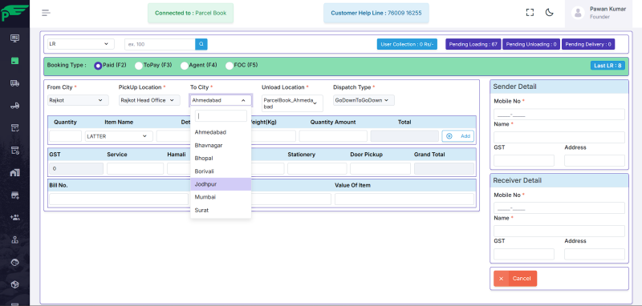Focus Sender Detail GST field
The height and width of the screenshot is (306, 642).
524,160
